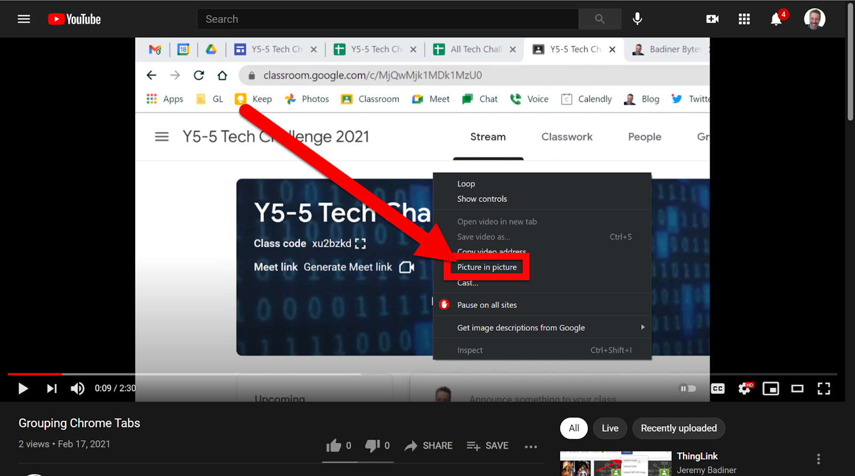Viewport: 855px width, 476px height.
Task: Select the Live filter chip
Action: [610, 428]
